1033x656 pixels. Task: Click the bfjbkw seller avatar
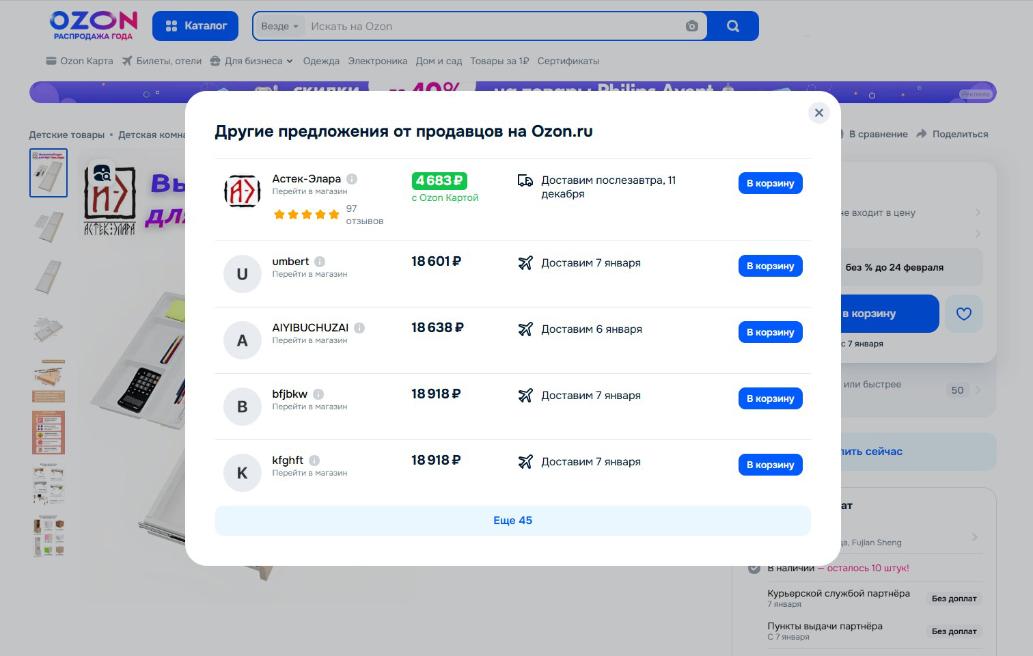click(x=243, y=407)
